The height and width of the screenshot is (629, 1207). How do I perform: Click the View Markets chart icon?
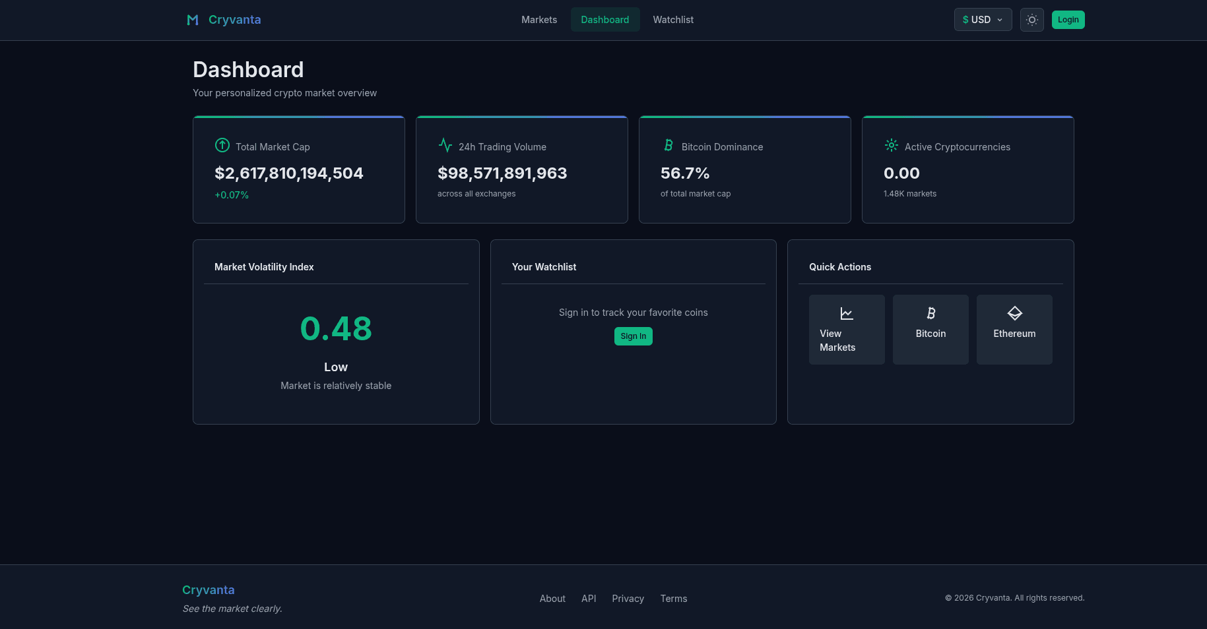[847, 314]
